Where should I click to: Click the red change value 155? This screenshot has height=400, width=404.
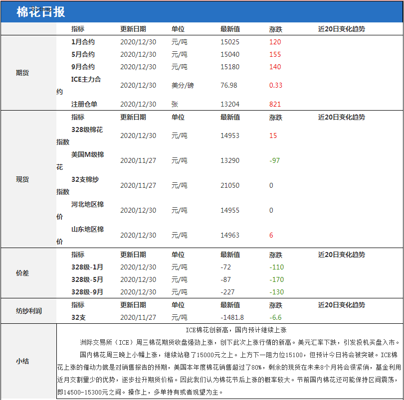point(275,54)
